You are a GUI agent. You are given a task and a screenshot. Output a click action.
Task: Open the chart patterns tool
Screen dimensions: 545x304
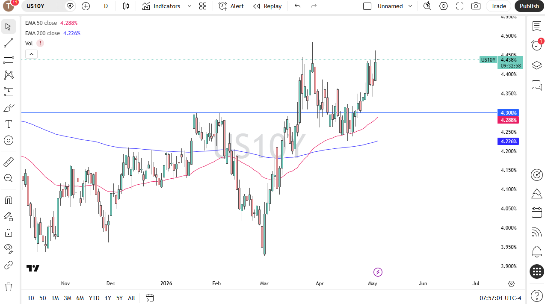pyautogui.click(x=8, y=75)
